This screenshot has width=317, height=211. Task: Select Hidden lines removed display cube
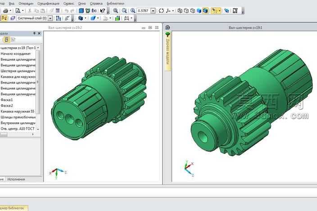click(x=186, y=11)
